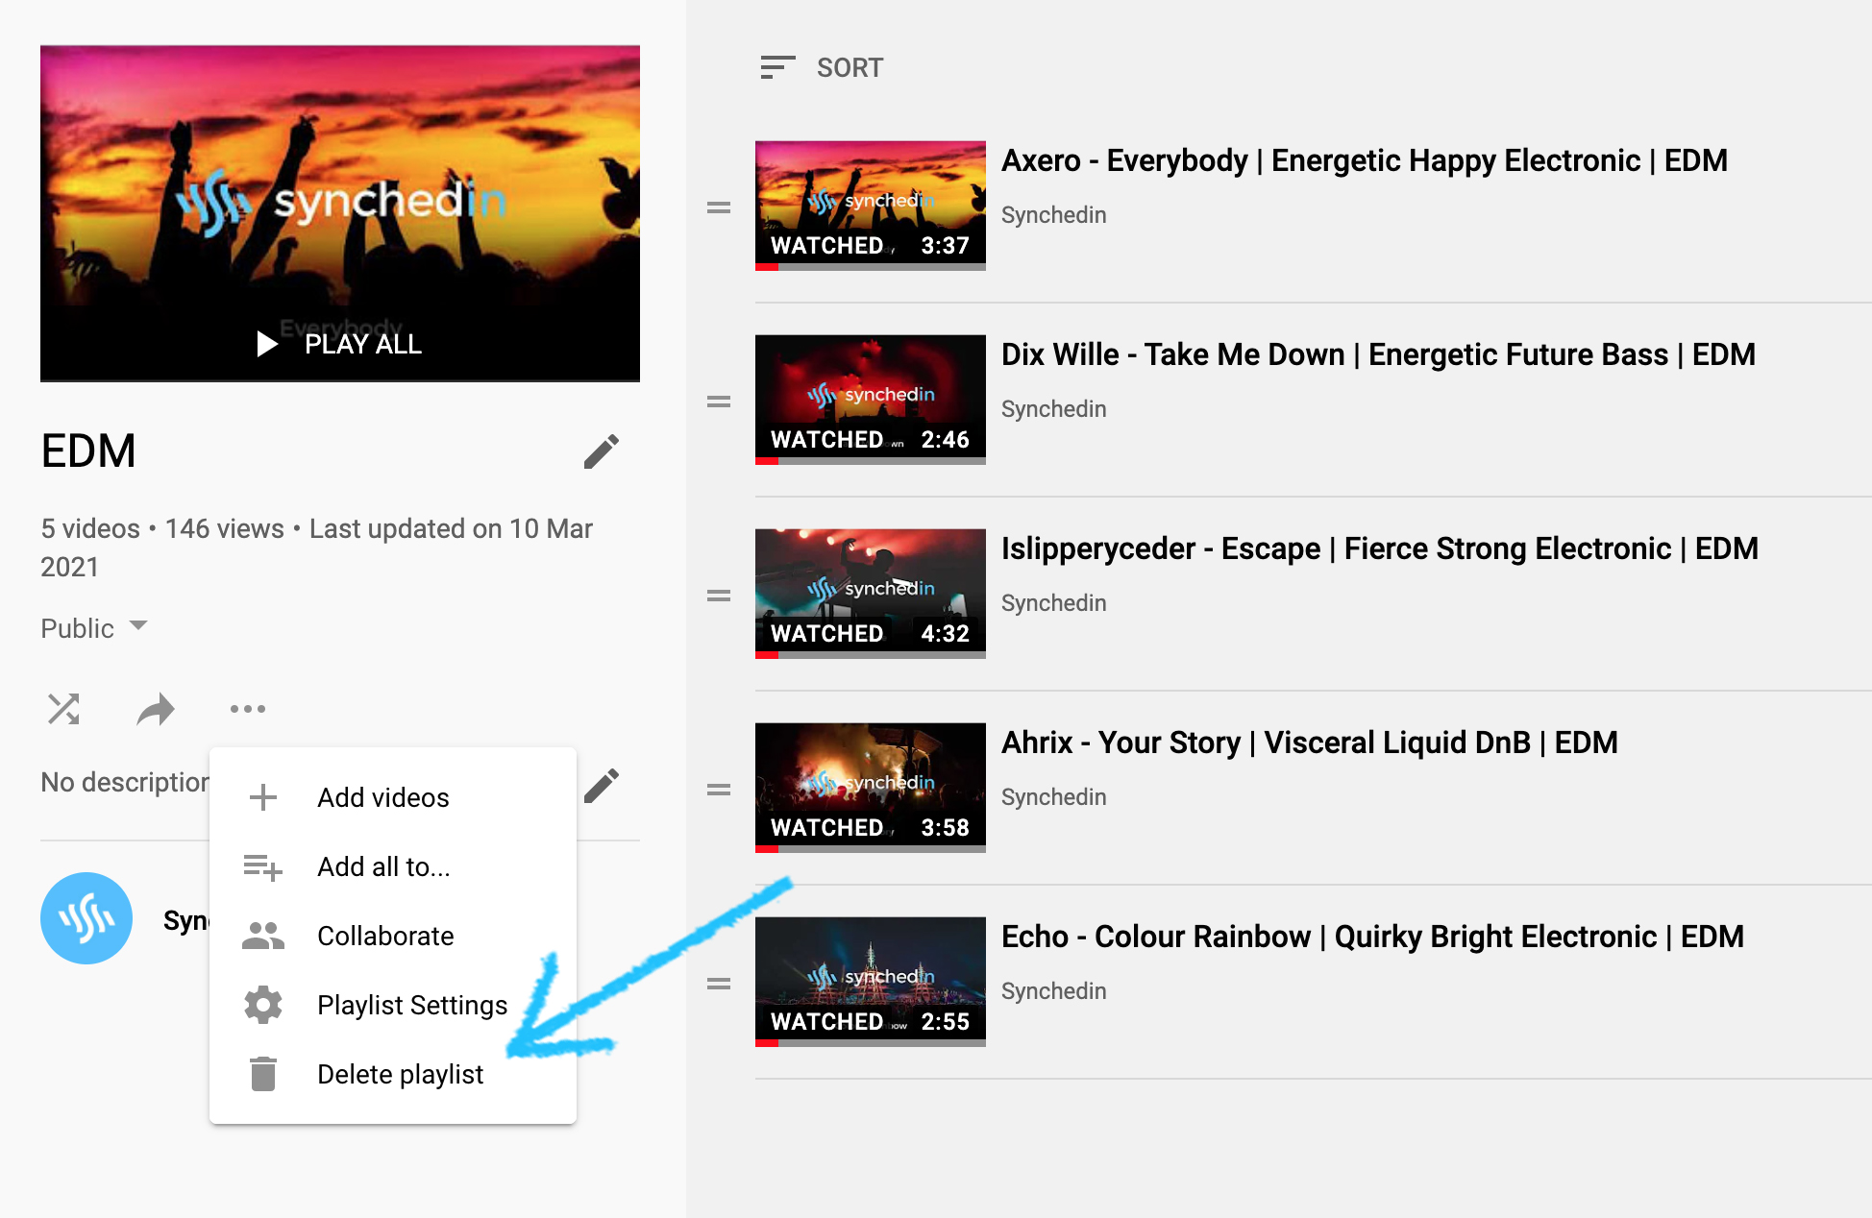1872x1218 pixels.
Task: Grab the reorder handle for Axero Everybody
Action: [x=719, y=207]
